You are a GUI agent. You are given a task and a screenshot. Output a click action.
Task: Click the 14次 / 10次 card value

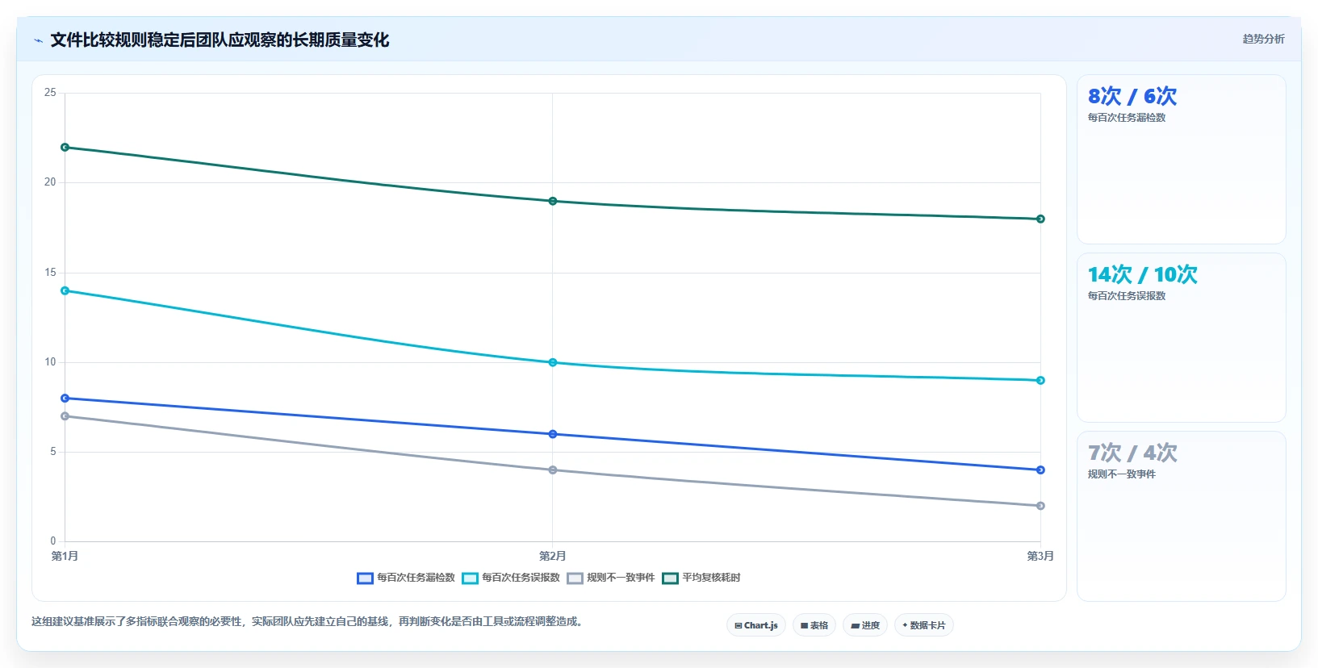pos(1143,275)
